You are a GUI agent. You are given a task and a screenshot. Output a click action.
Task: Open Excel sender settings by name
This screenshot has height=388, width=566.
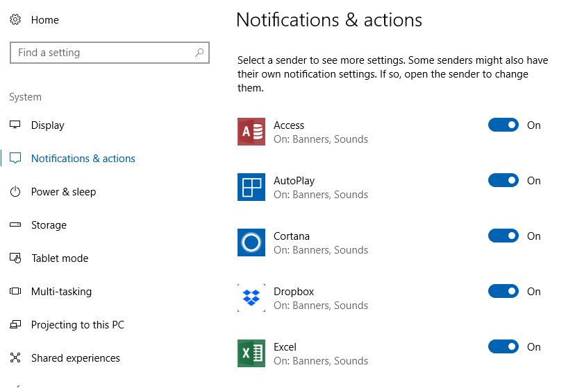point(285,347)
